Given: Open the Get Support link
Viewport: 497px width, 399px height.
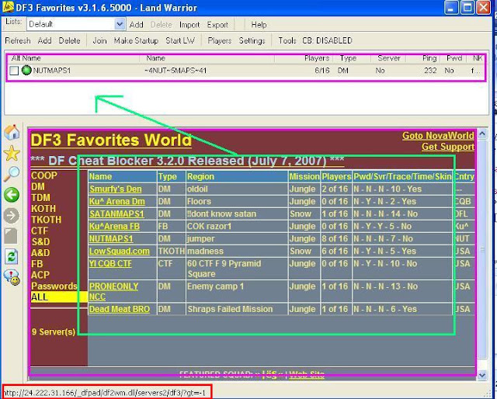Looking at the screenshot, I should pos(448,147).
